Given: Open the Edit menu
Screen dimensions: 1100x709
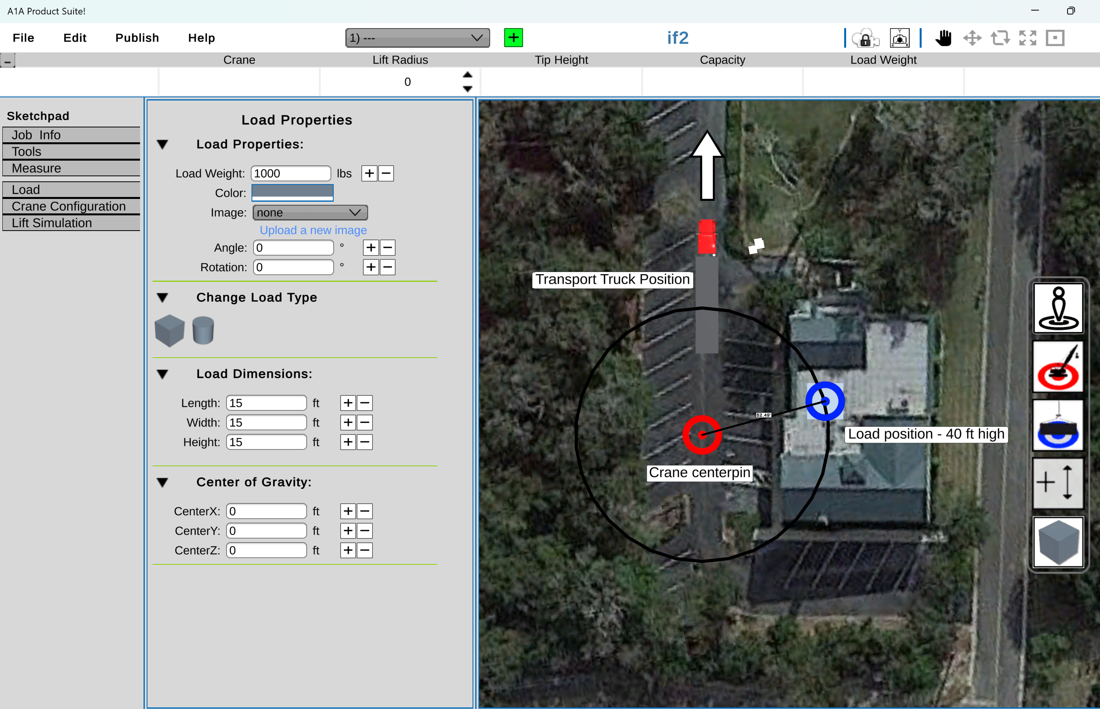Looking at the screenshot, I should click(x=75, y=38).
